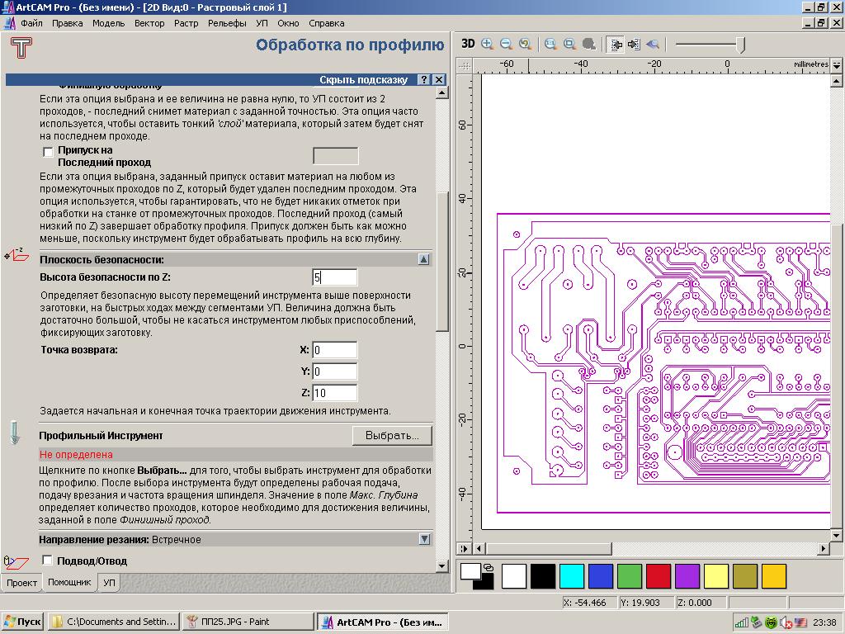Click the language flag tray icon
The width and height of the screenshot is (845, 634).
(800, 622)
